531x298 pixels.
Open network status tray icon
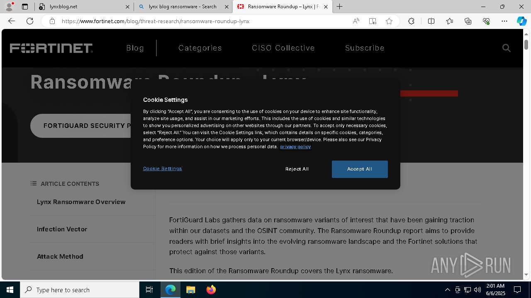tap(468, 290)
